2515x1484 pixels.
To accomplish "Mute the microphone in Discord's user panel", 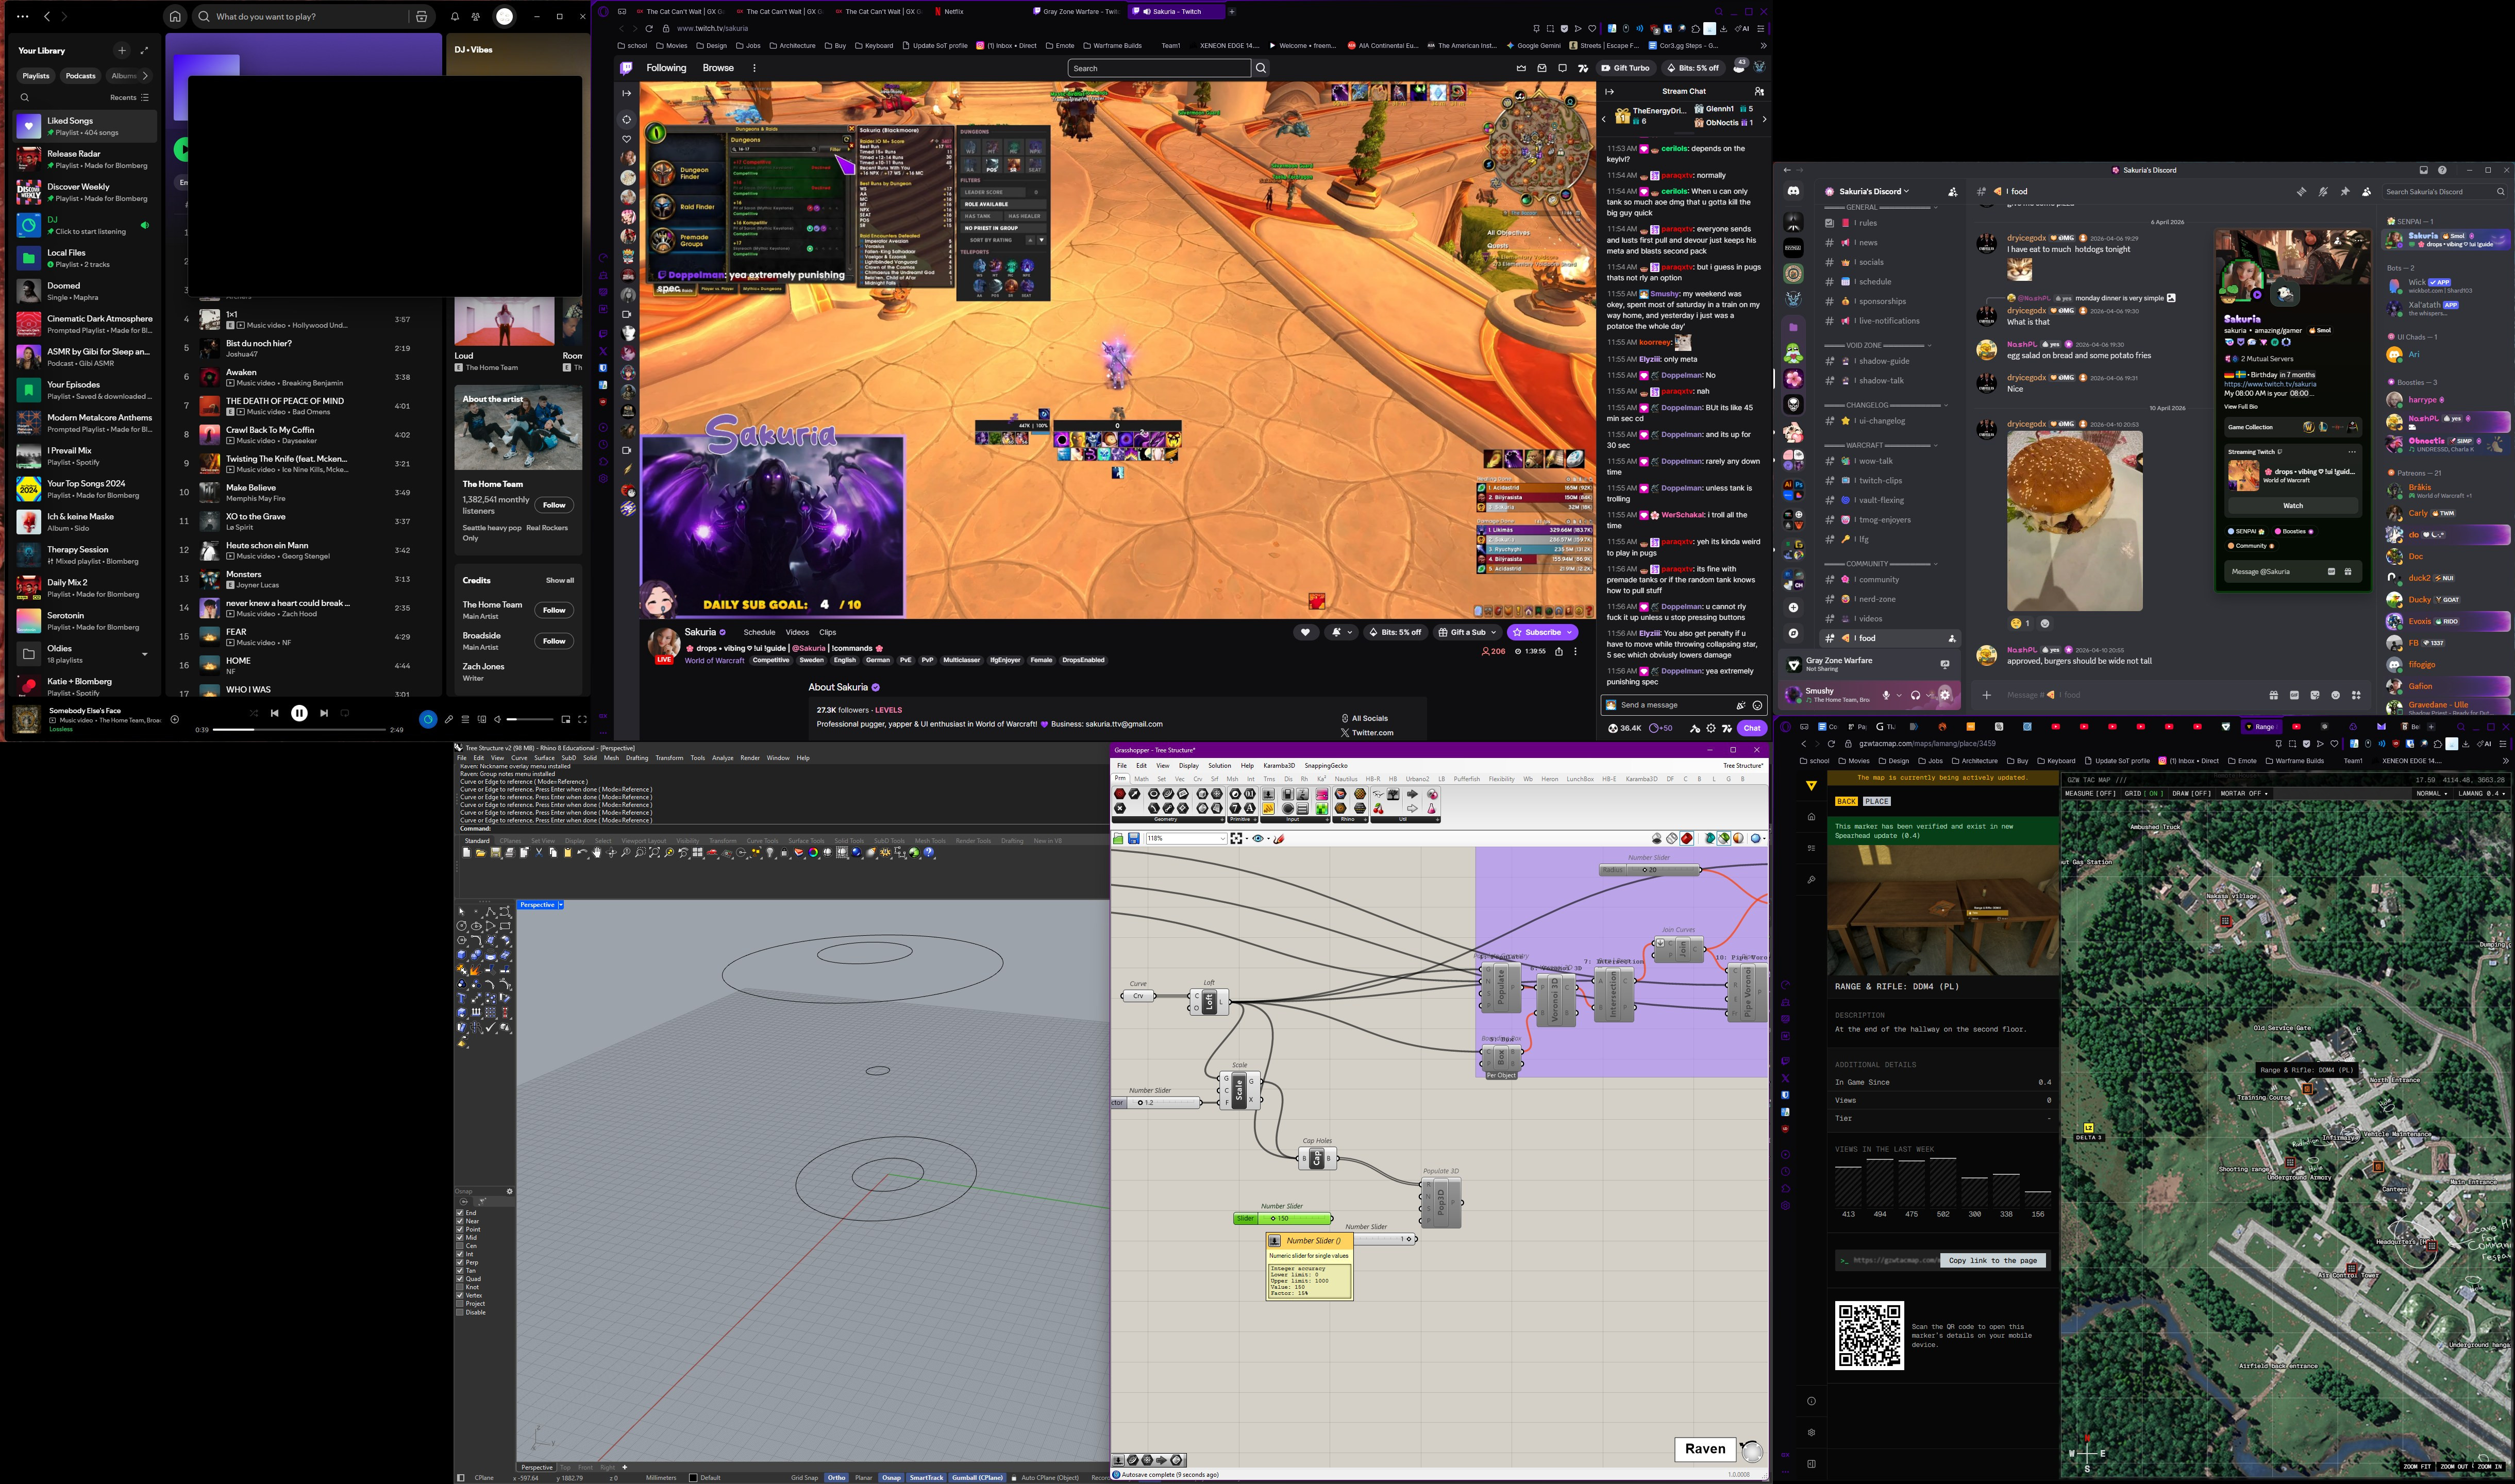I will (1887, 695).
